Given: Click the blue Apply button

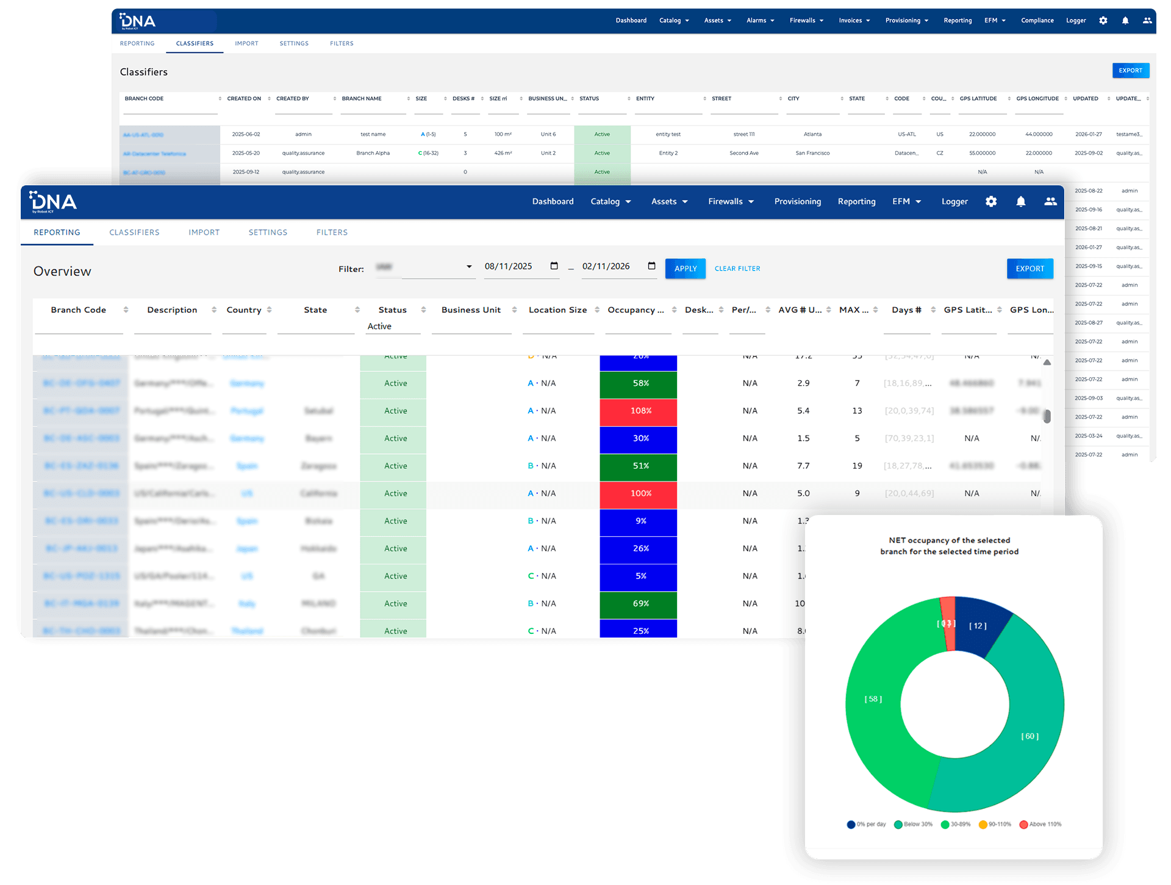Looking at the screenshot, I should 685,269.
